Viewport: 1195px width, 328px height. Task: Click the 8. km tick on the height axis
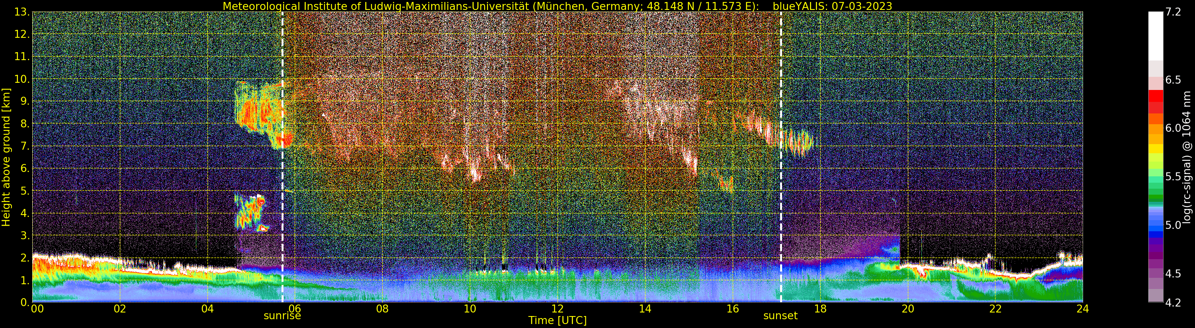(25, 123)
